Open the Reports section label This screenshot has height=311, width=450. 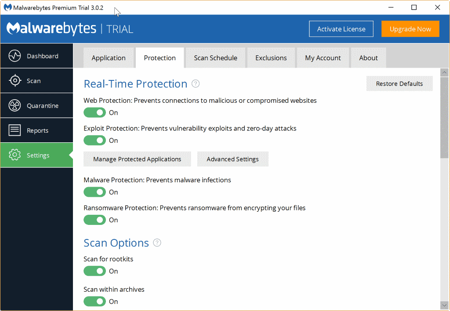(x=38, y=130)
